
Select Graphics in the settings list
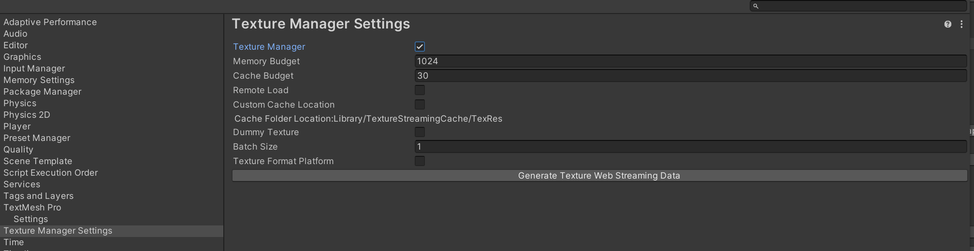point(22,57)
